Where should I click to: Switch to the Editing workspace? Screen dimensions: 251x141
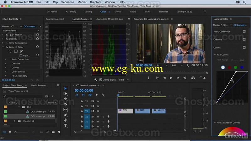(x=88, y=12)
